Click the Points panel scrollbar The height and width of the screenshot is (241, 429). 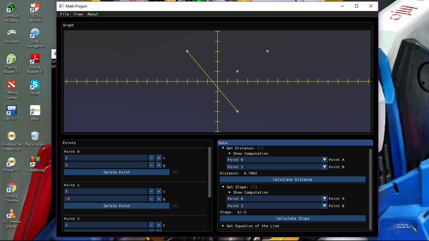click(x=209, y=172)
